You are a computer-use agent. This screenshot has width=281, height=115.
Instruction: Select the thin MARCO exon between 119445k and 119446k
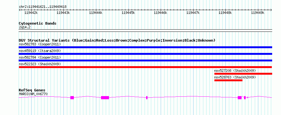[x=147, y=97]
